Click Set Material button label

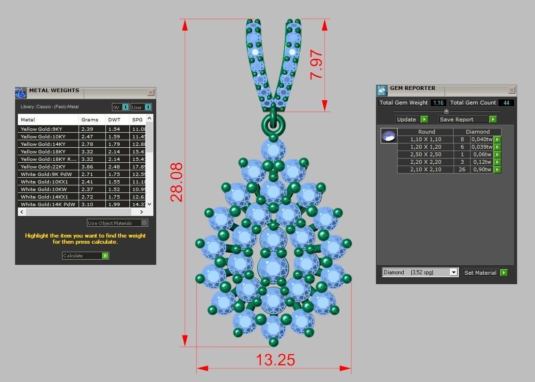pyautogui.click(x=480, y=272)
